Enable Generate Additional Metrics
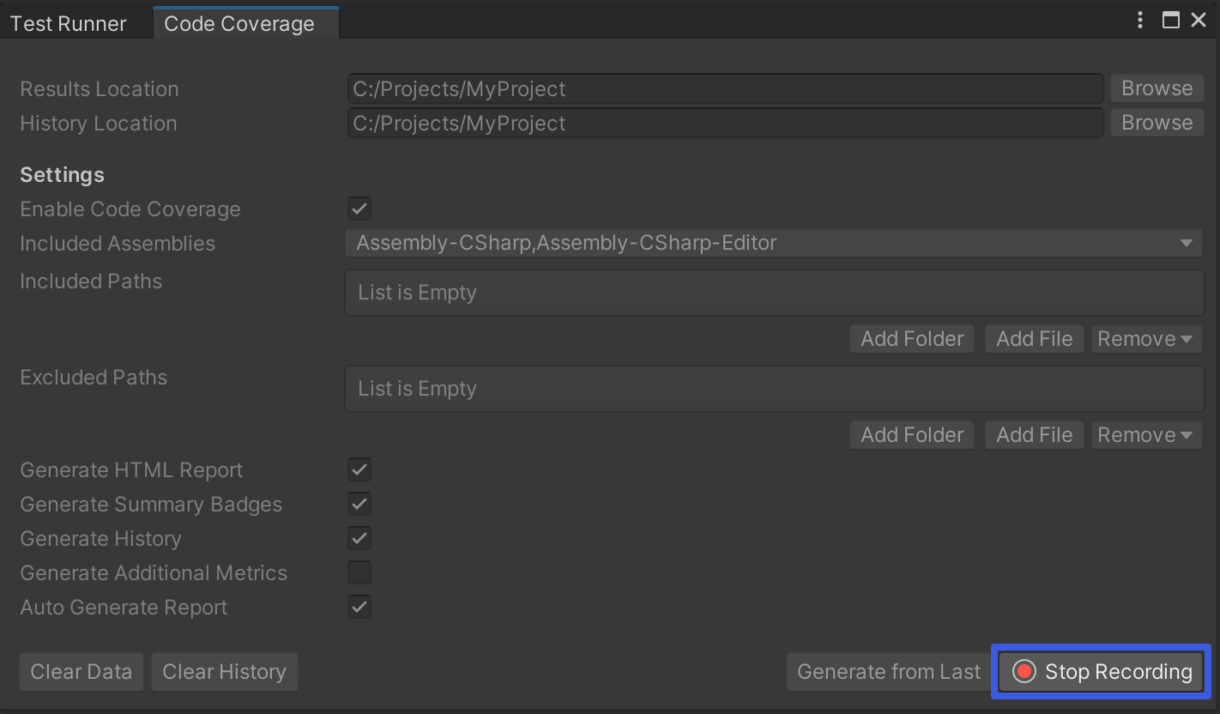This screenshot has height=714, width=1220. (359, 572)
